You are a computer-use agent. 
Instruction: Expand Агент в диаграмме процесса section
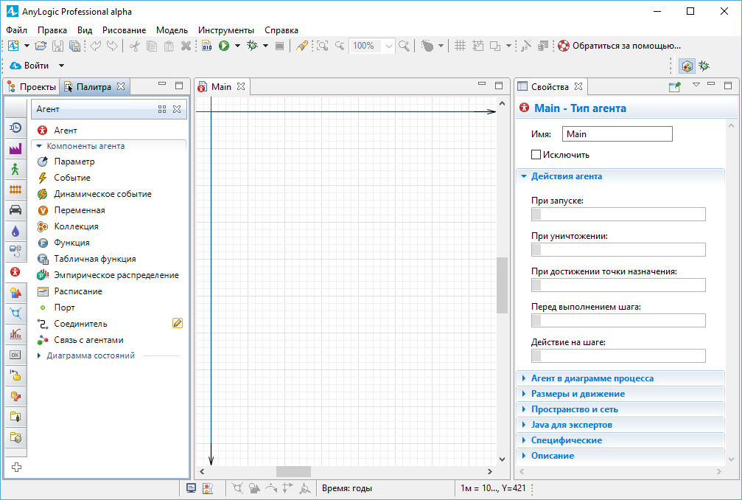[x=524, y=378]
